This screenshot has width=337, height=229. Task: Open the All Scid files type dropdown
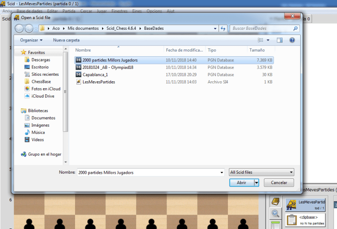pyautogui.click(x=261, y=172)
